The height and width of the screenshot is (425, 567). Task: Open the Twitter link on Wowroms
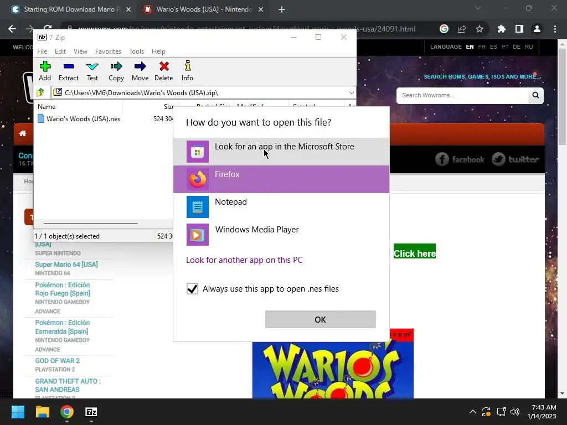(x=516, y=159)
